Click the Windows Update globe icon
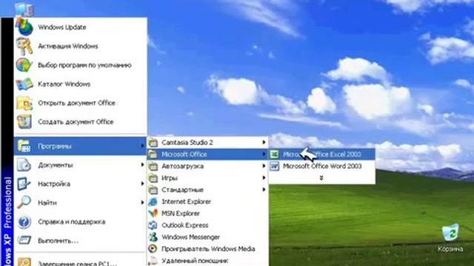 (x=24, y=27)
